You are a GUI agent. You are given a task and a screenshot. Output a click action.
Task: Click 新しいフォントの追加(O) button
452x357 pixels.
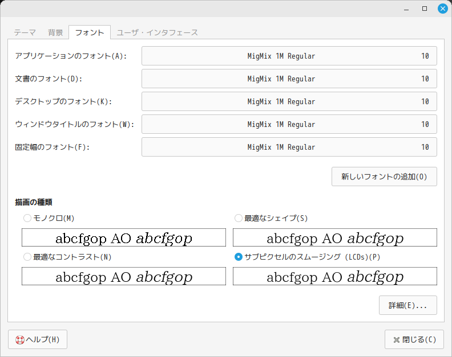(x=384, y=177)
